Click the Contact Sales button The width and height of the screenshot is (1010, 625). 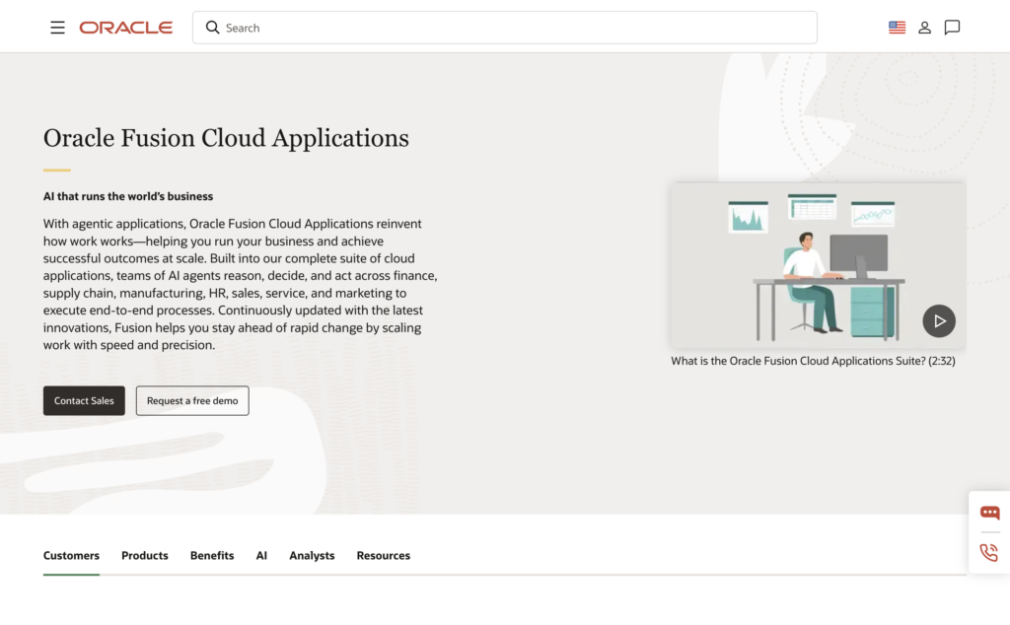pyautogui.click(x=84, y=400)
